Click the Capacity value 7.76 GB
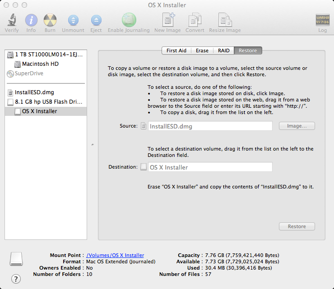 [x=242, y=255]
